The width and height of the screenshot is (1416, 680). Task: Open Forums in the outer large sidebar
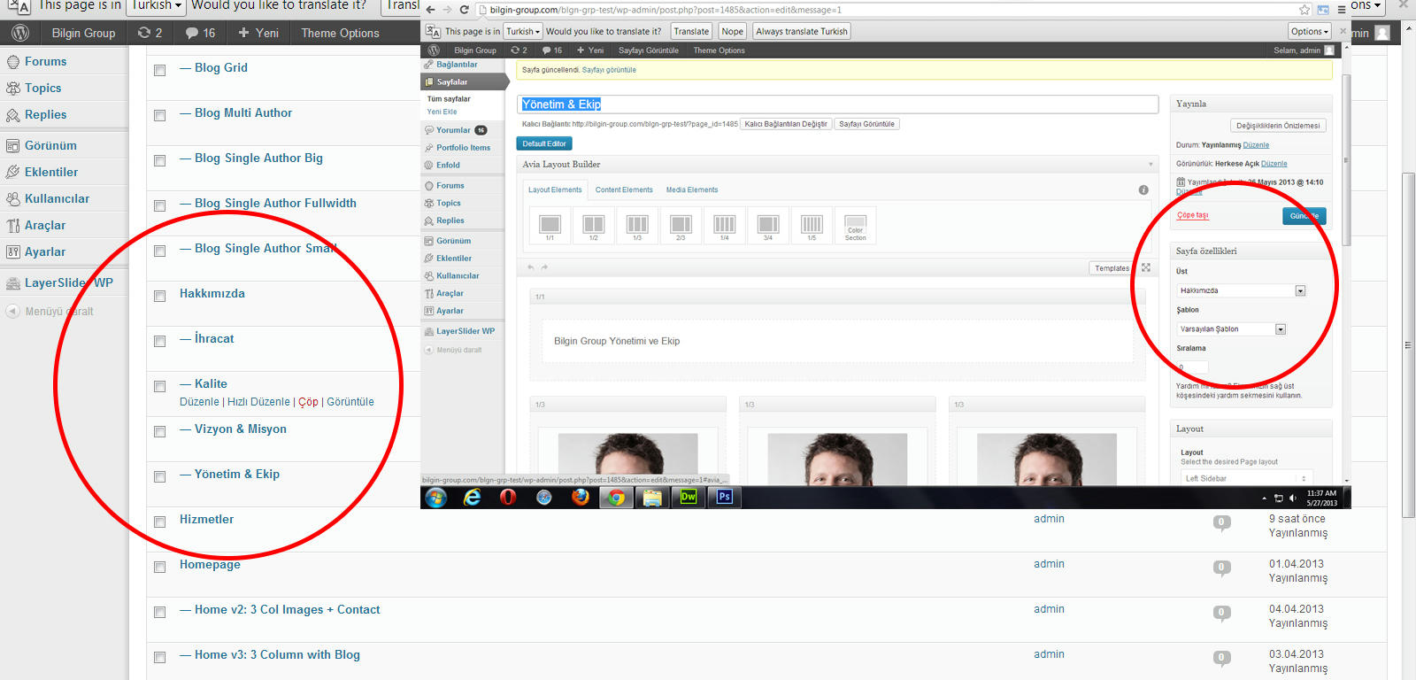point(45,61)
